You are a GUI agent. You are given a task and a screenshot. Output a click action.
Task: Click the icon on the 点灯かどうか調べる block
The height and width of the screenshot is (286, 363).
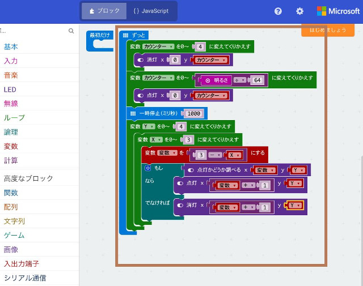click(191, 169)
